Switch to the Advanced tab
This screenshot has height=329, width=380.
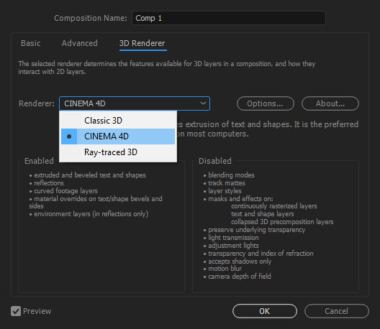click(x=80, y=43)
